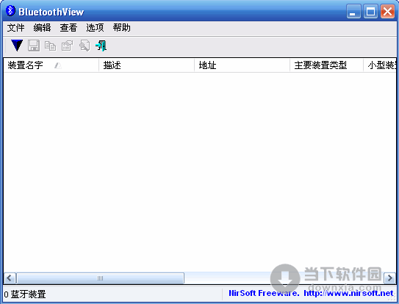Close the BluetoothView window
Viewport: 399px width, 304px height.
(x=387, y=12)
